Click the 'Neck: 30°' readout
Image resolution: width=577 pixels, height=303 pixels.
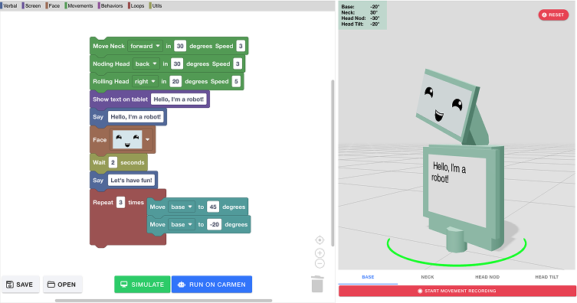pos(360,12)
